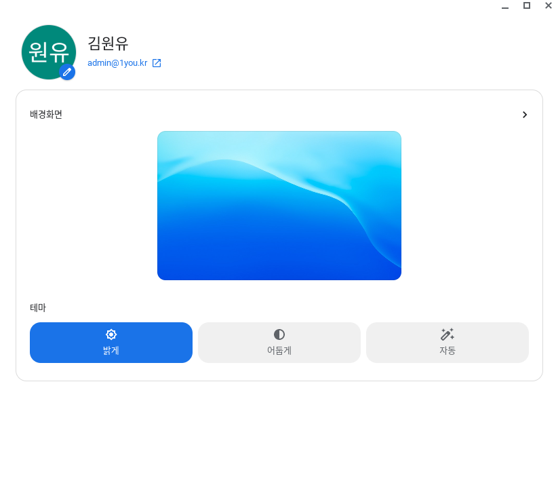This screenshot has height=479, width=556.
Task: Enable the 자동 auto theme option
Action: [x=447, y=343]
